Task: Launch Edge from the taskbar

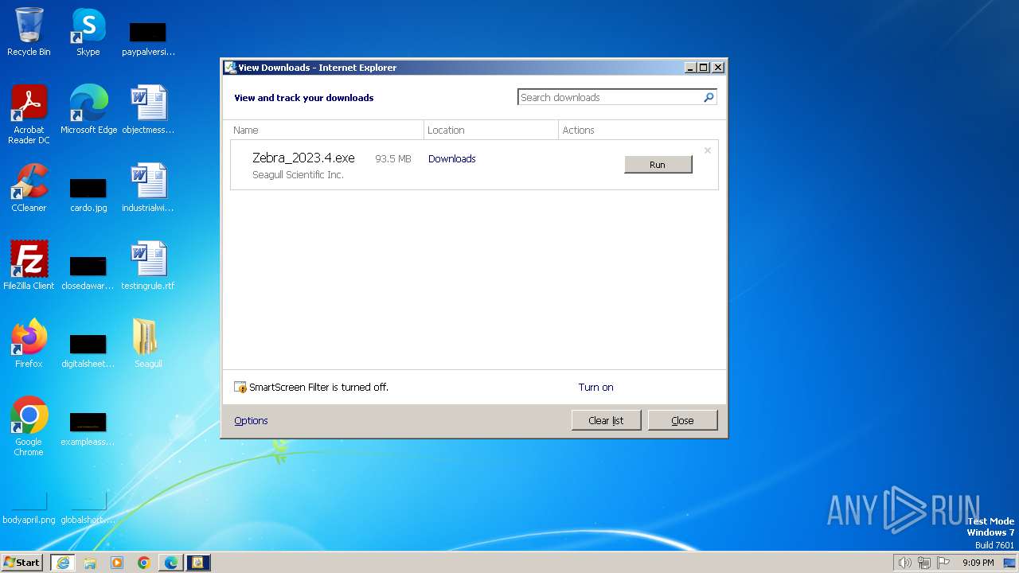Action: [171, 563]
